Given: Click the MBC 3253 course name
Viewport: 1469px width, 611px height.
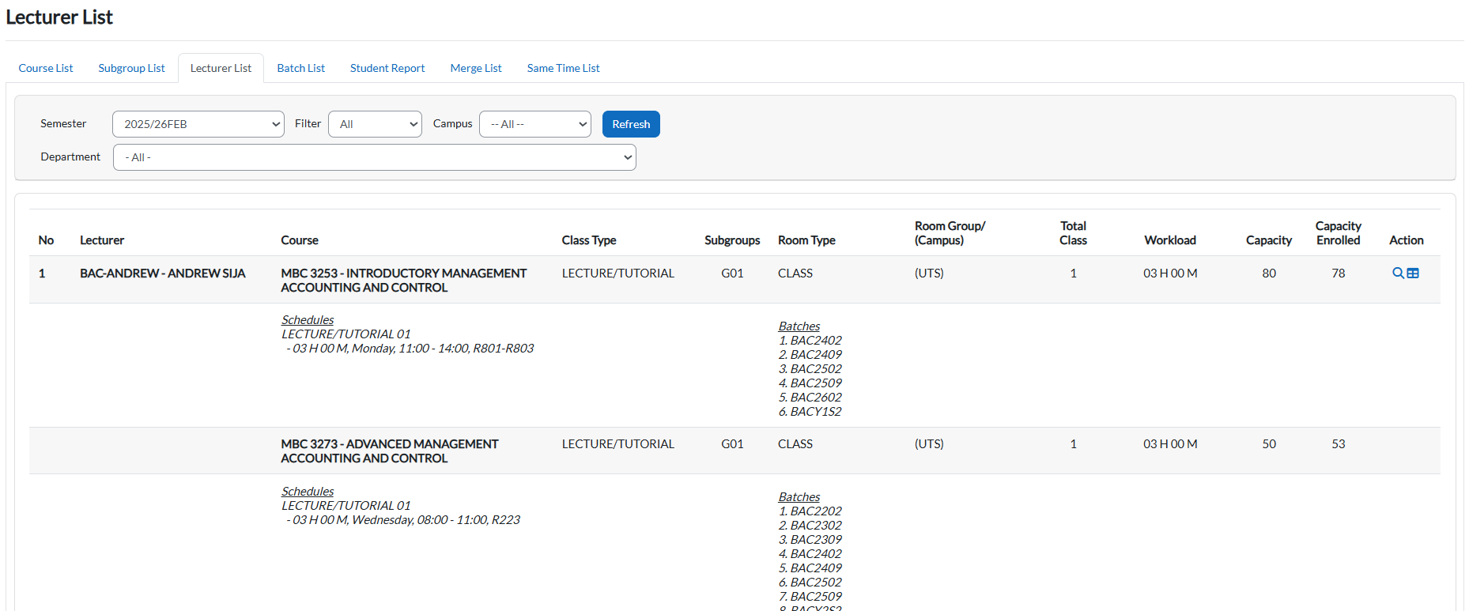Looking at the screenshot, I should 403,280.
